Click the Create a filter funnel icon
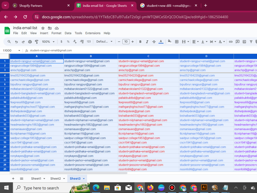Viewport: 257px width, 193px height. click(251, 42)
